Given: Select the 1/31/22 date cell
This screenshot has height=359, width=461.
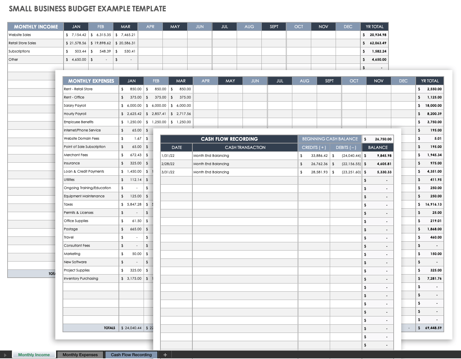Looking at the screenshot, I should [x=177, y=155].
